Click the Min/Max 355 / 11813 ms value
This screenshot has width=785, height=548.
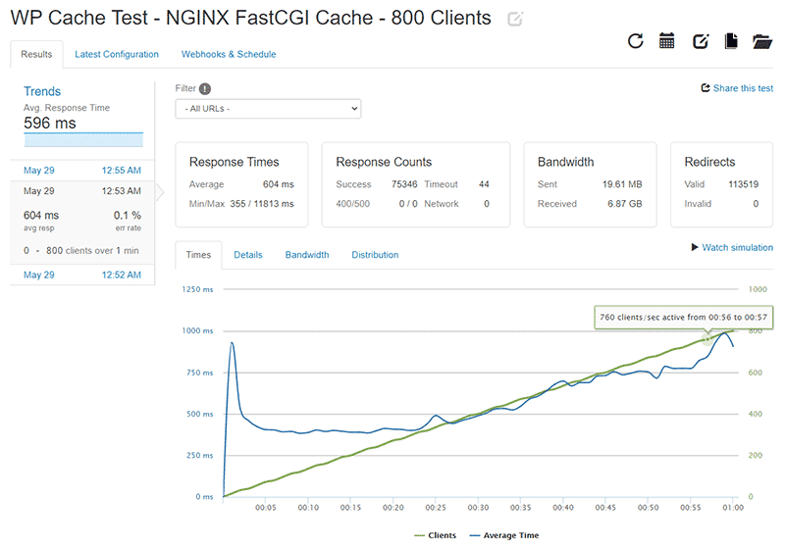click(262, 204)
